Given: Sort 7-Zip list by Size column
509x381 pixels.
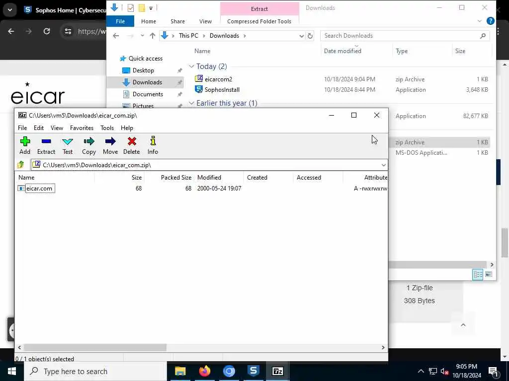Looking at the screenshot, I should 137,178.
